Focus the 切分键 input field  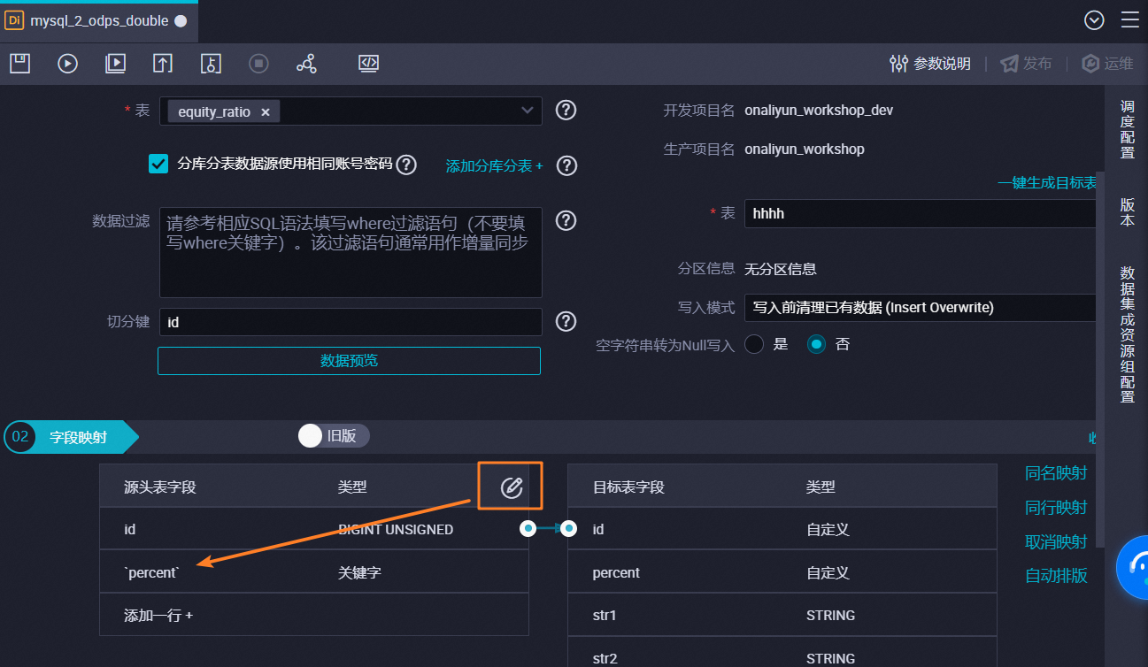(351, 322)
